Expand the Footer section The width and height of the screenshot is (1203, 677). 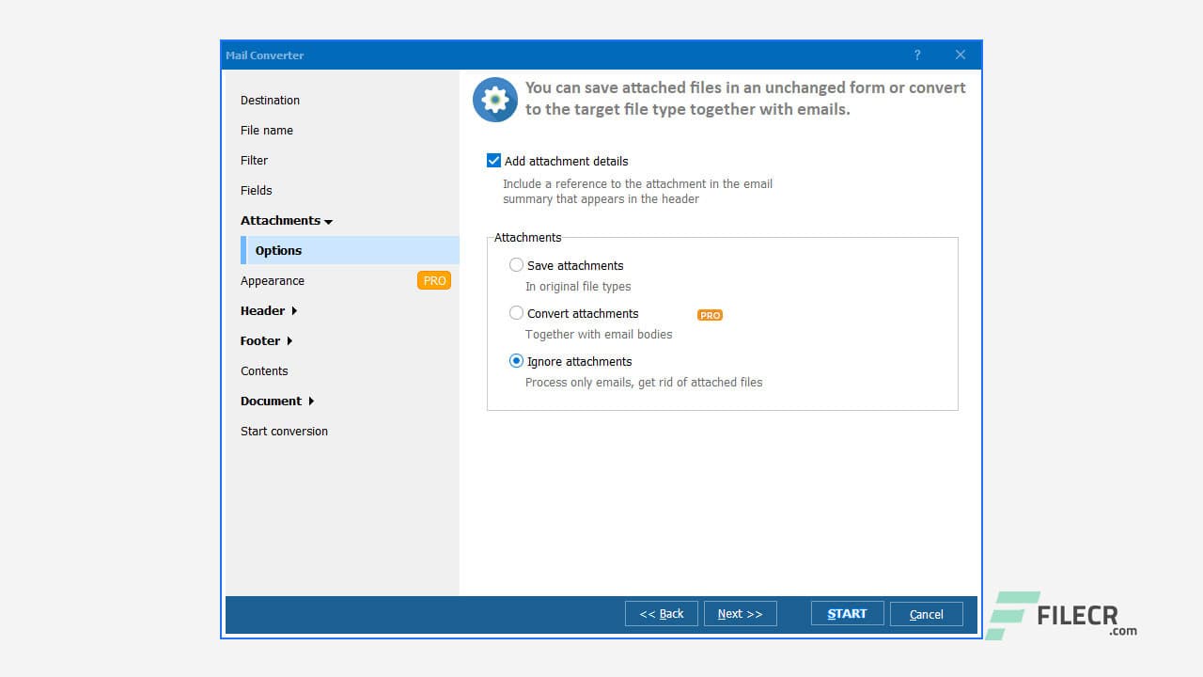click(x=260, y=340)
